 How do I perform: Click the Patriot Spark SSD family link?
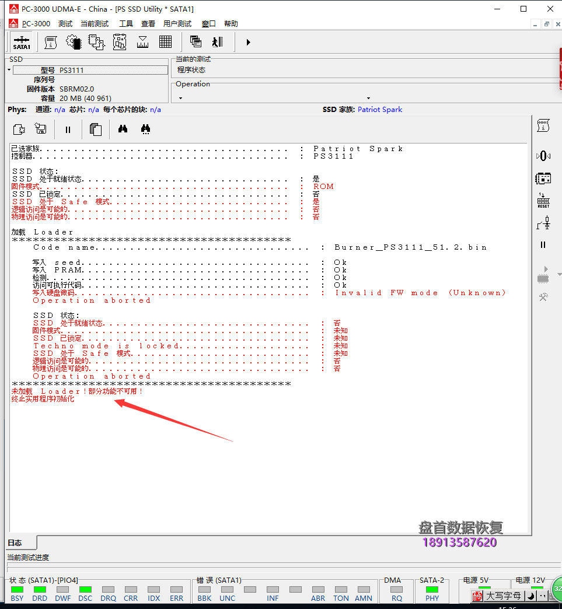380,110
